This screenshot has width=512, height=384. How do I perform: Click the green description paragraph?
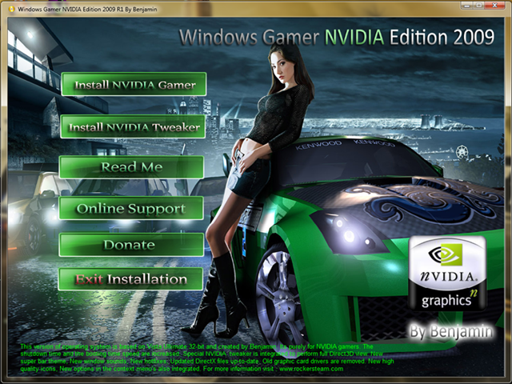pyautogui.click(x=207, y=358)
